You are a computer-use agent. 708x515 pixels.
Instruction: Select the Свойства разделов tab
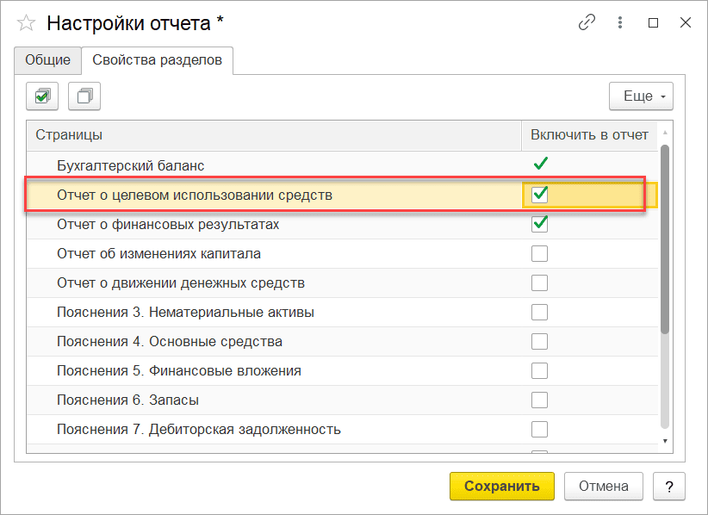click(x=157, y=60)
